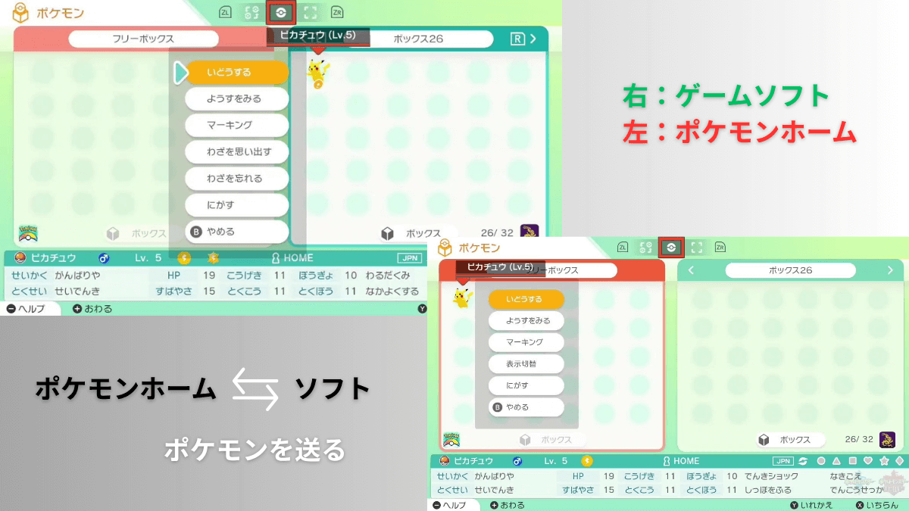Choose わざを忘れる from the menu
The width and height of the screenshot is (909, 511).
coord(237,179)
